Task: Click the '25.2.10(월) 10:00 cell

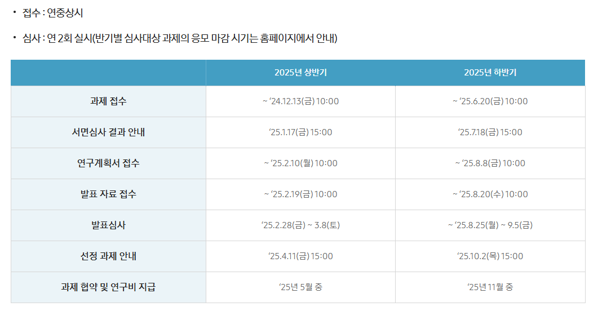Action: (x=300, y=163)
